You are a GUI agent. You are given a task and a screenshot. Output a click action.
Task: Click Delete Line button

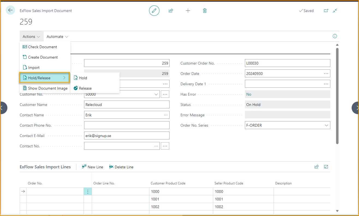[121, 167]
